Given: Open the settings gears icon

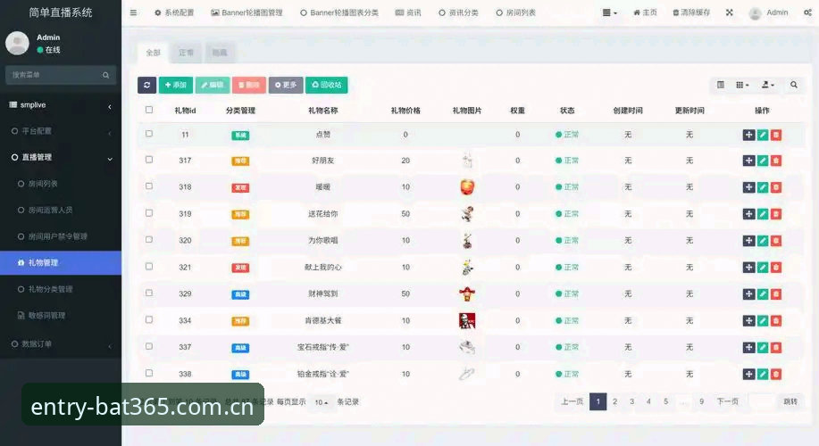Looking at the screenshot, I should pyautogui.click(x=807, y=12).
